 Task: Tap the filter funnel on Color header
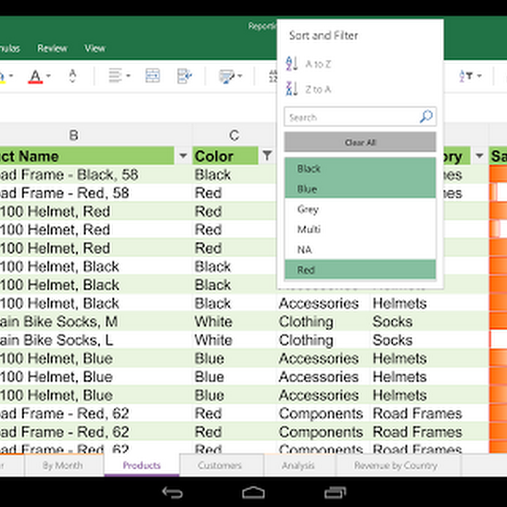(267, 155)
